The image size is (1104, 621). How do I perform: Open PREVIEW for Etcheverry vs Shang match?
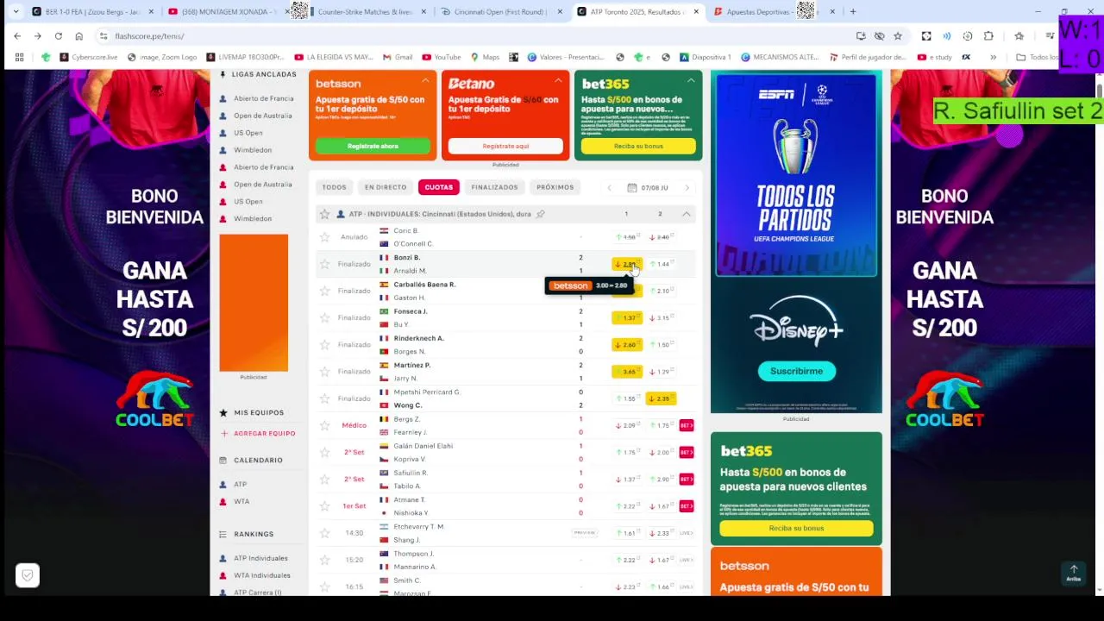[x=585, y=533]
